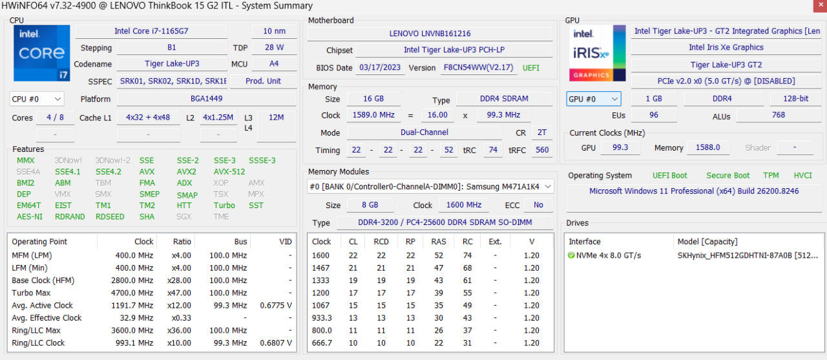Click the AVX-512 feature label
Image resolution: width=827 pixels, height=360 pixels.
point(229,172)
